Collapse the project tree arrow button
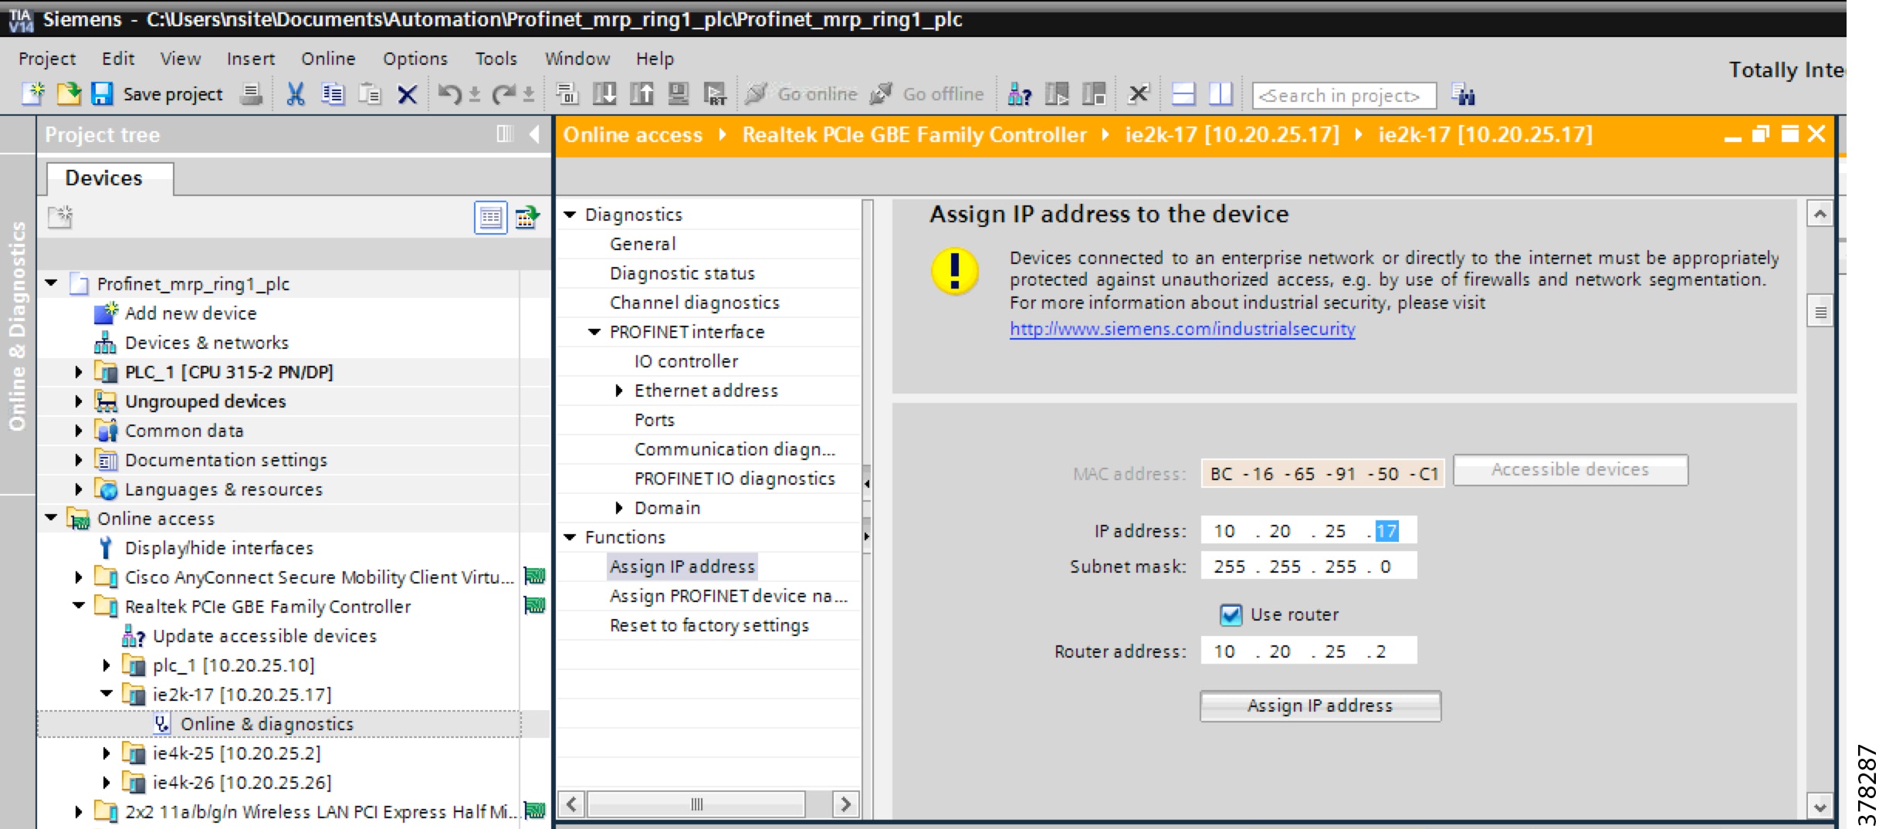1879x829 pixels. click(534, 134)
